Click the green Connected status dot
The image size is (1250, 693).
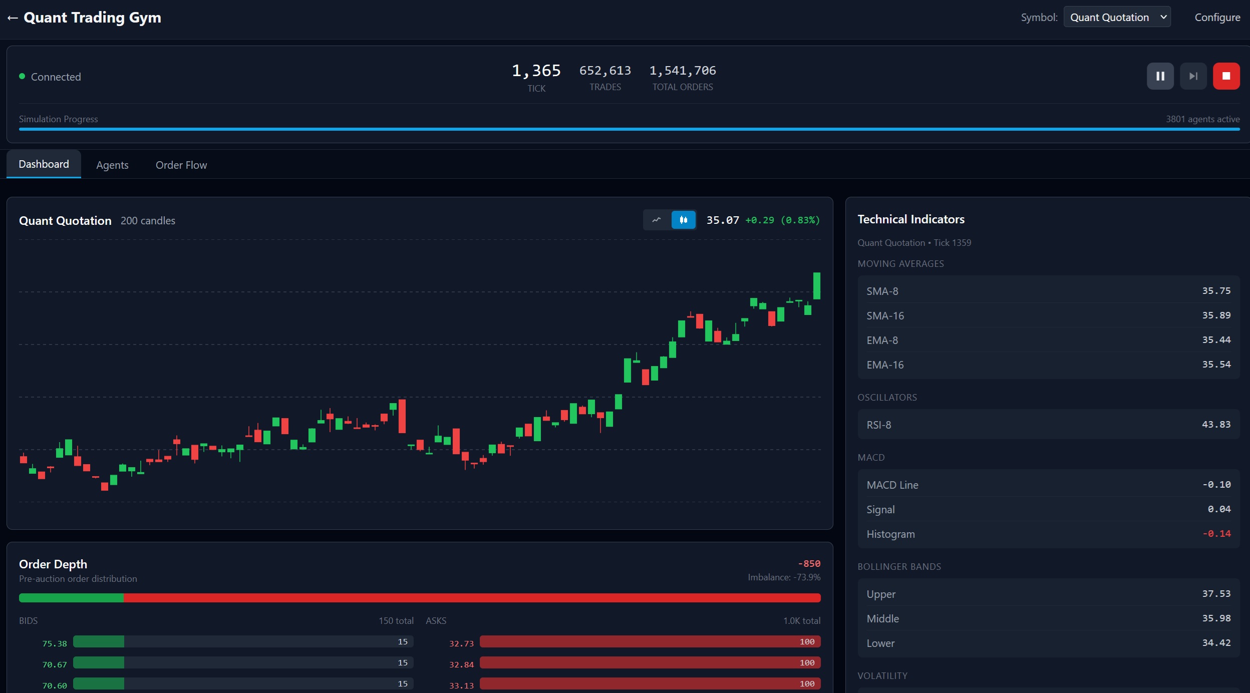[22, 76]
